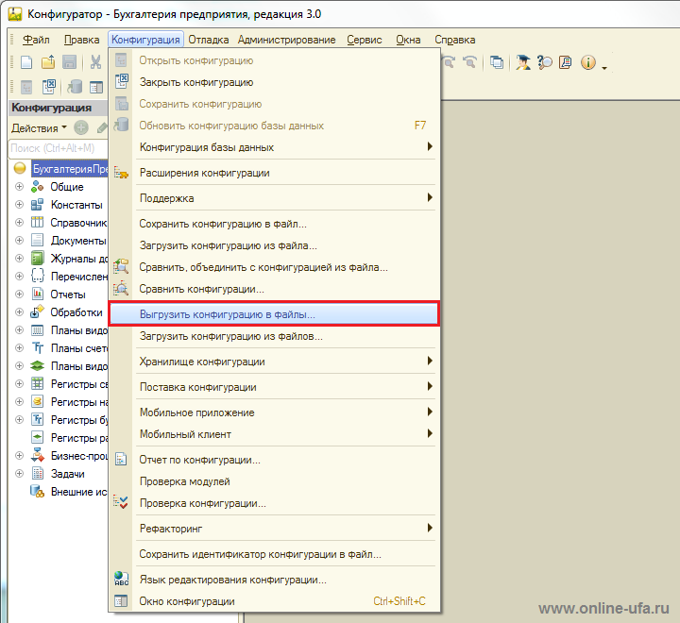
Task: Open the Действия dropdown in configuration panel
Action: tap(39, 127)
